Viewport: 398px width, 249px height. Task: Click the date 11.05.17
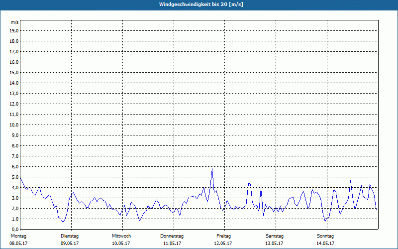[x=172, y=244]
